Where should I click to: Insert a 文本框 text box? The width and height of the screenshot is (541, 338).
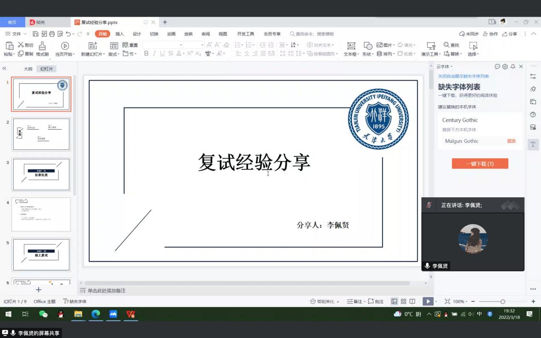point(351,46)
